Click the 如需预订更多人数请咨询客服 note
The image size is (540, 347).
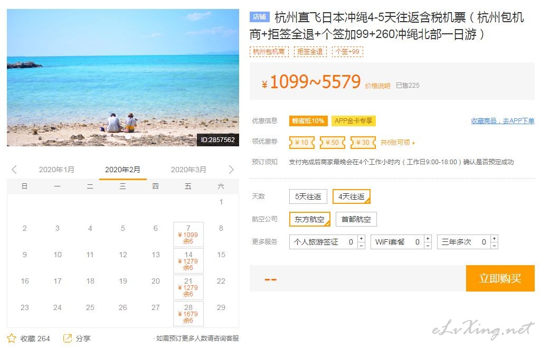(196, 338)
